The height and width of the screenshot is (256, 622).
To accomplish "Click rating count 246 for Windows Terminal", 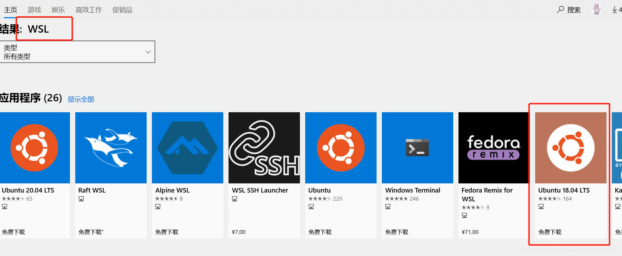I will 414,199.
